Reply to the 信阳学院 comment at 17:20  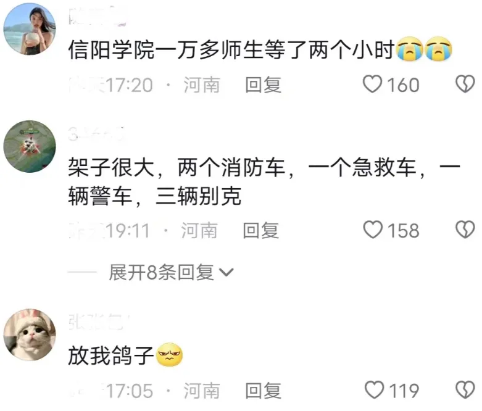tap(263, 85)
